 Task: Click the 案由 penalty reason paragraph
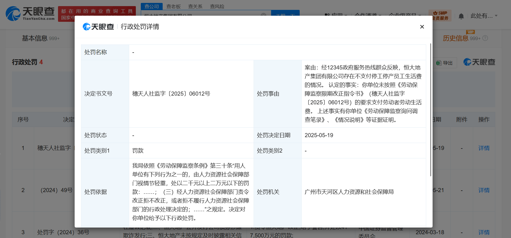pos(363,94)
